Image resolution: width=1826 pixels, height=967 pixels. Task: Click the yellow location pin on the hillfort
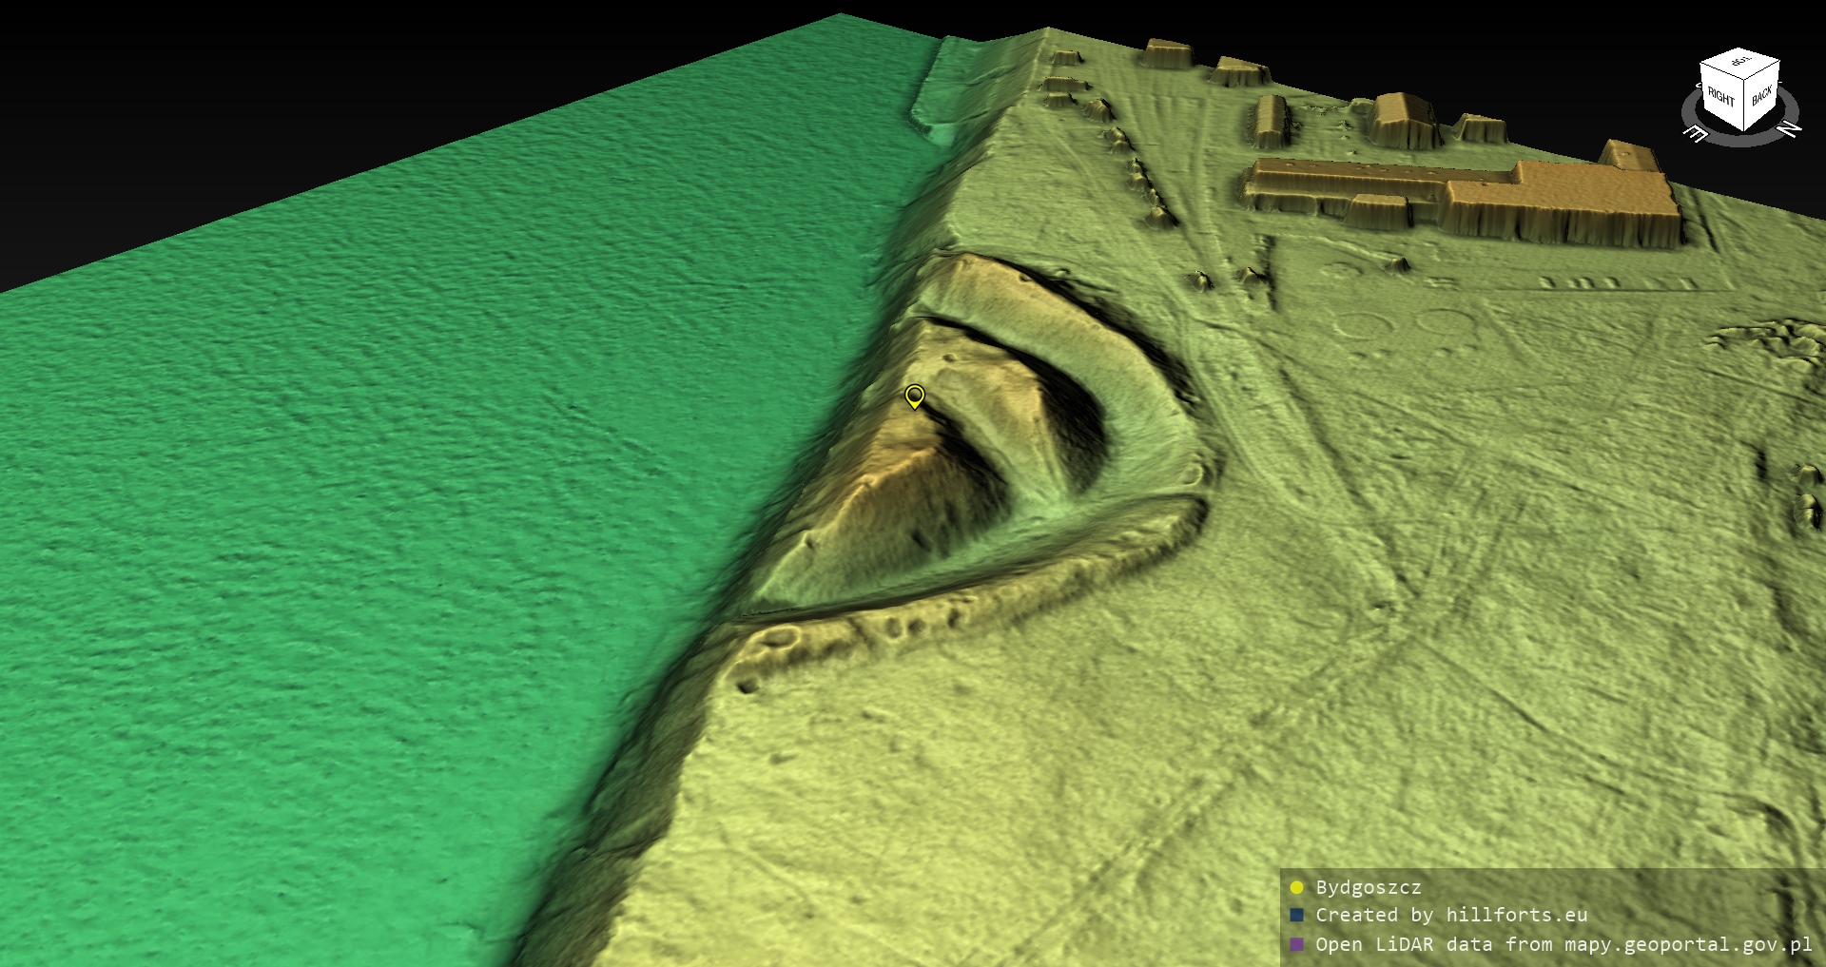914,395
